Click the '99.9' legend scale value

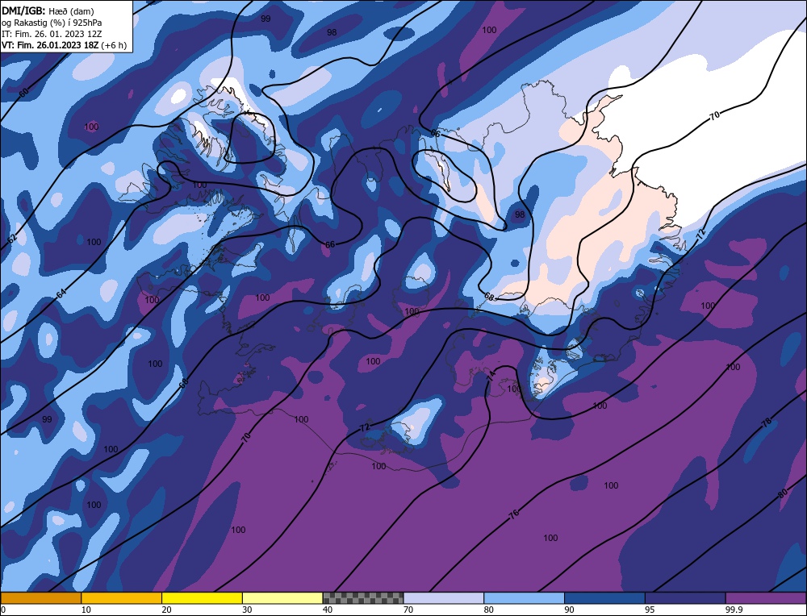[733, 610]
